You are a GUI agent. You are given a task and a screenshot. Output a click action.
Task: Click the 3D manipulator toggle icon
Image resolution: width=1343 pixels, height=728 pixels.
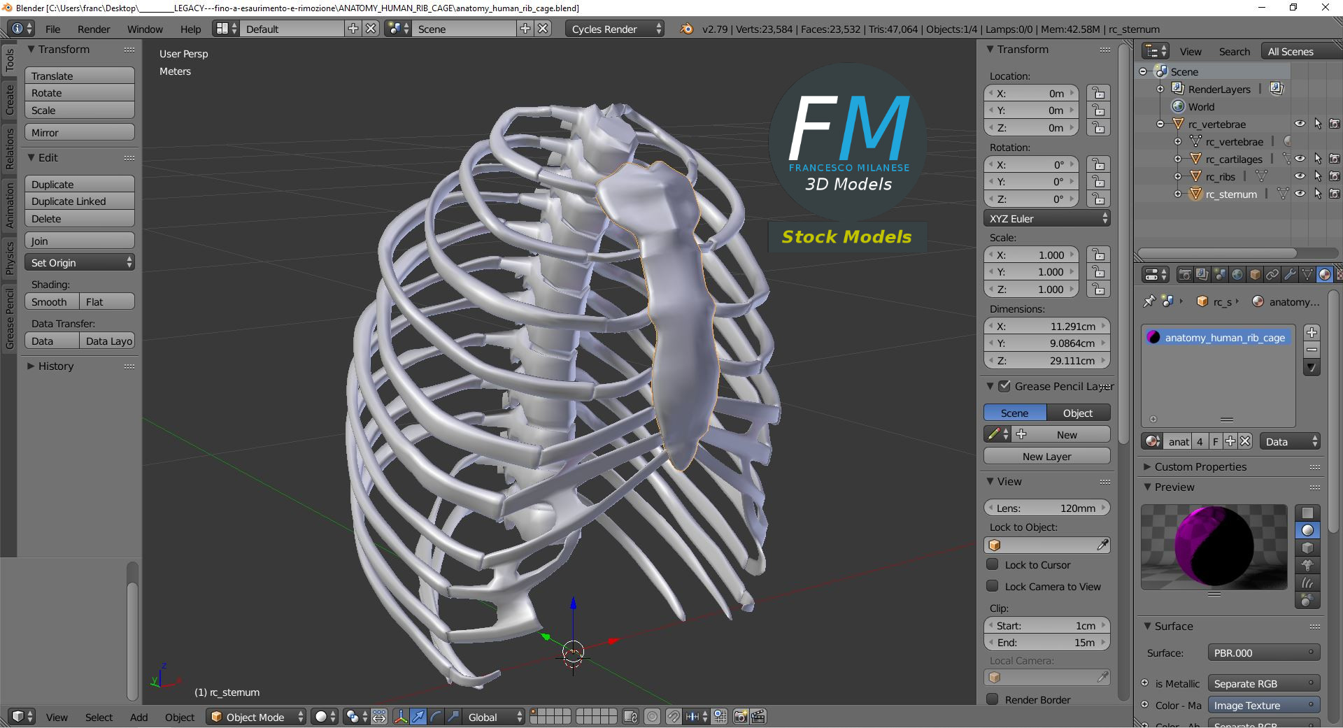click(400, 717)
